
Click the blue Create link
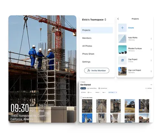pos(131,28)
